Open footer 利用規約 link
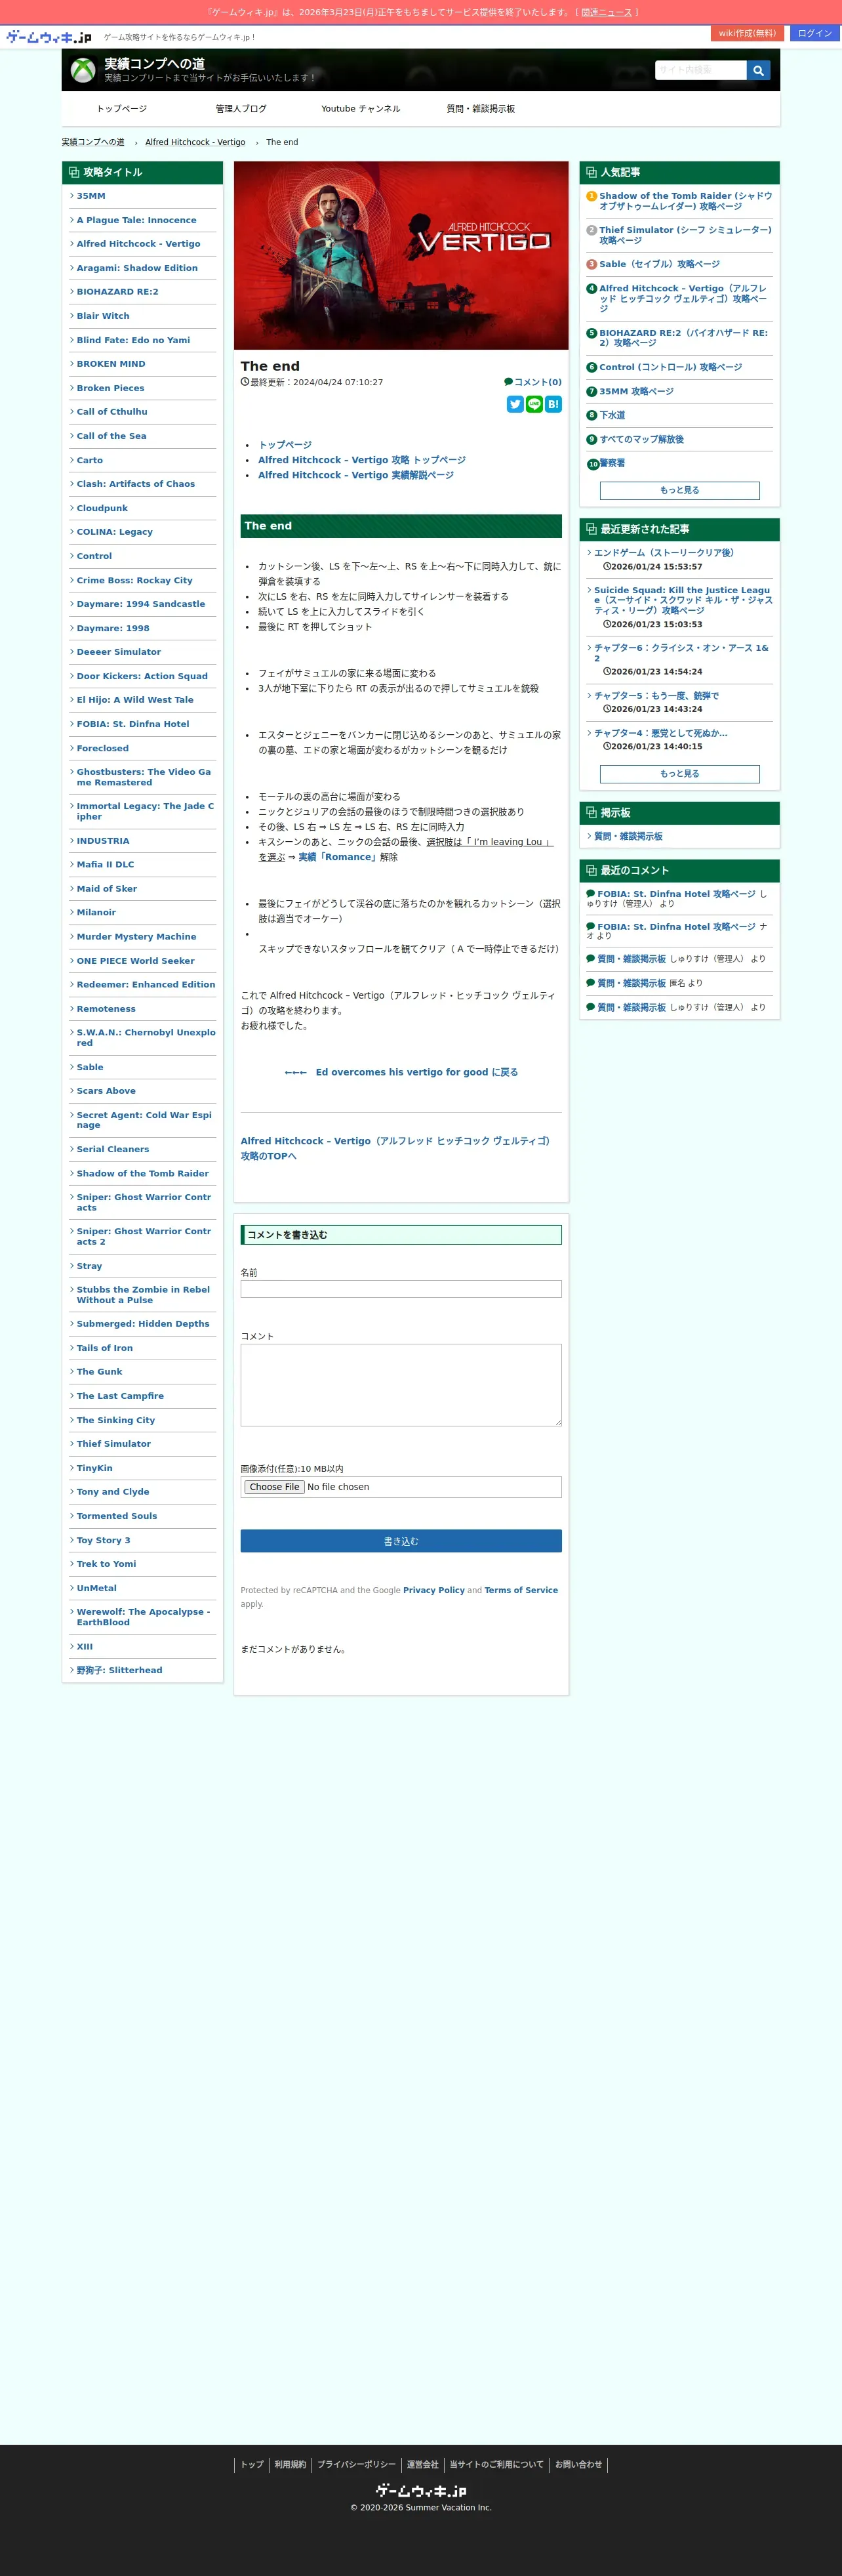Screen dimensions: 842x2576 point(290,2464)
